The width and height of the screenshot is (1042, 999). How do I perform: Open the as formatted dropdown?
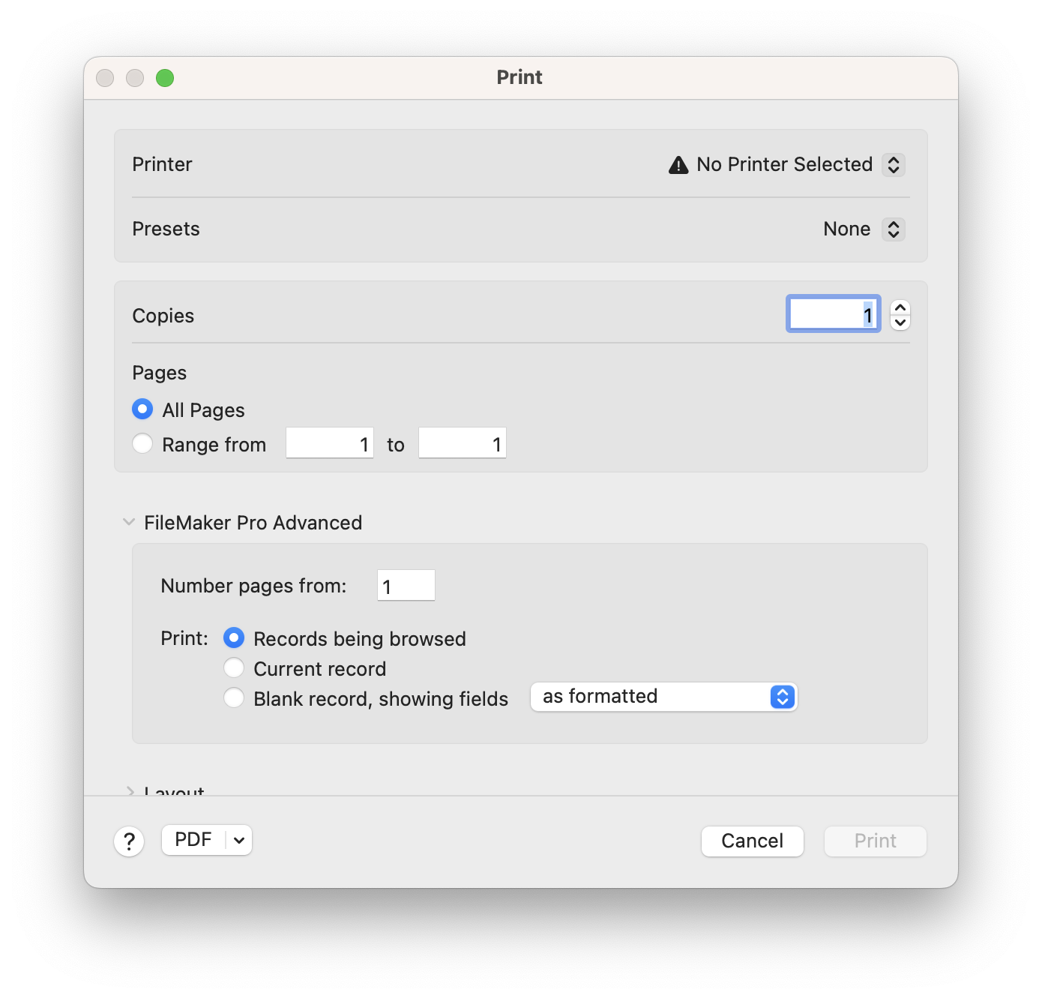click(x=782, y=697)
